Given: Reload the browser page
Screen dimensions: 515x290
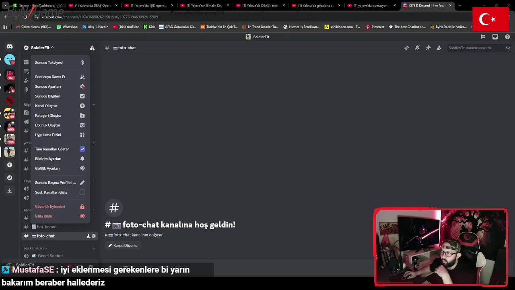Looking at the screenshot, I should 25,17.
